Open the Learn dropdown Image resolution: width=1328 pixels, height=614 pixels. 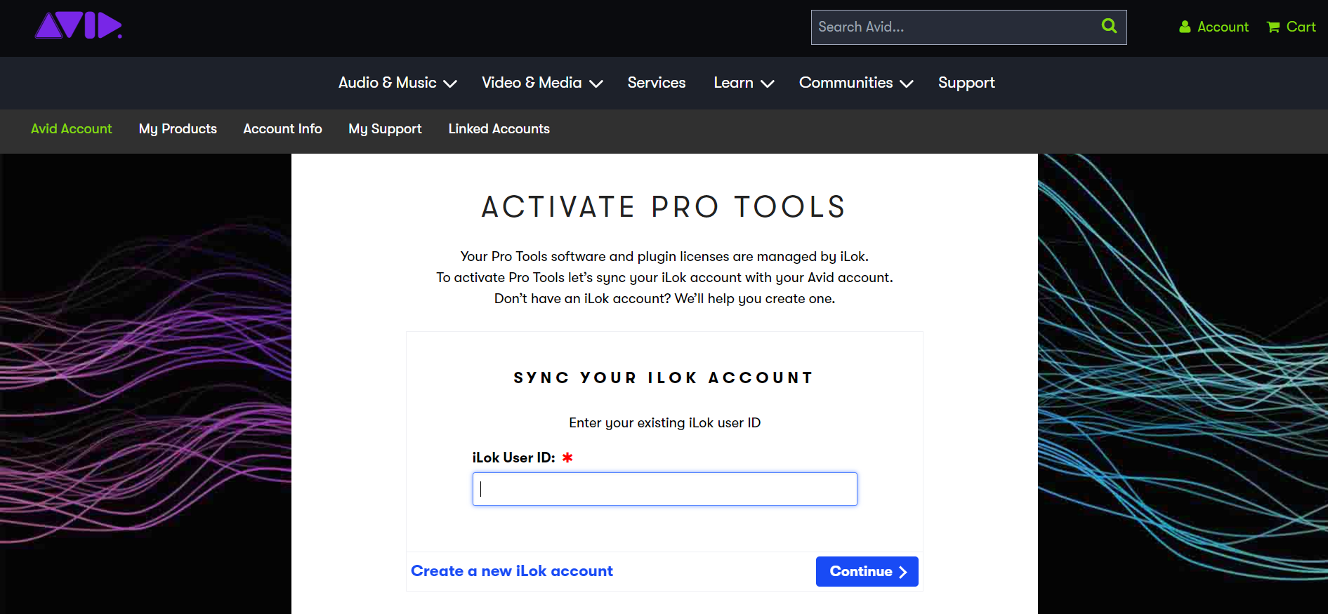pyautogui.click(x=744, y=83)
